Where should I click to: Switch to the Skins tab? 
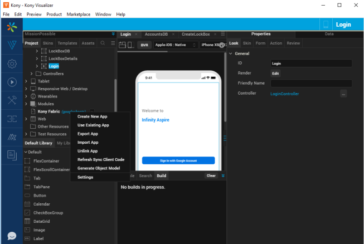pos(48,43)
